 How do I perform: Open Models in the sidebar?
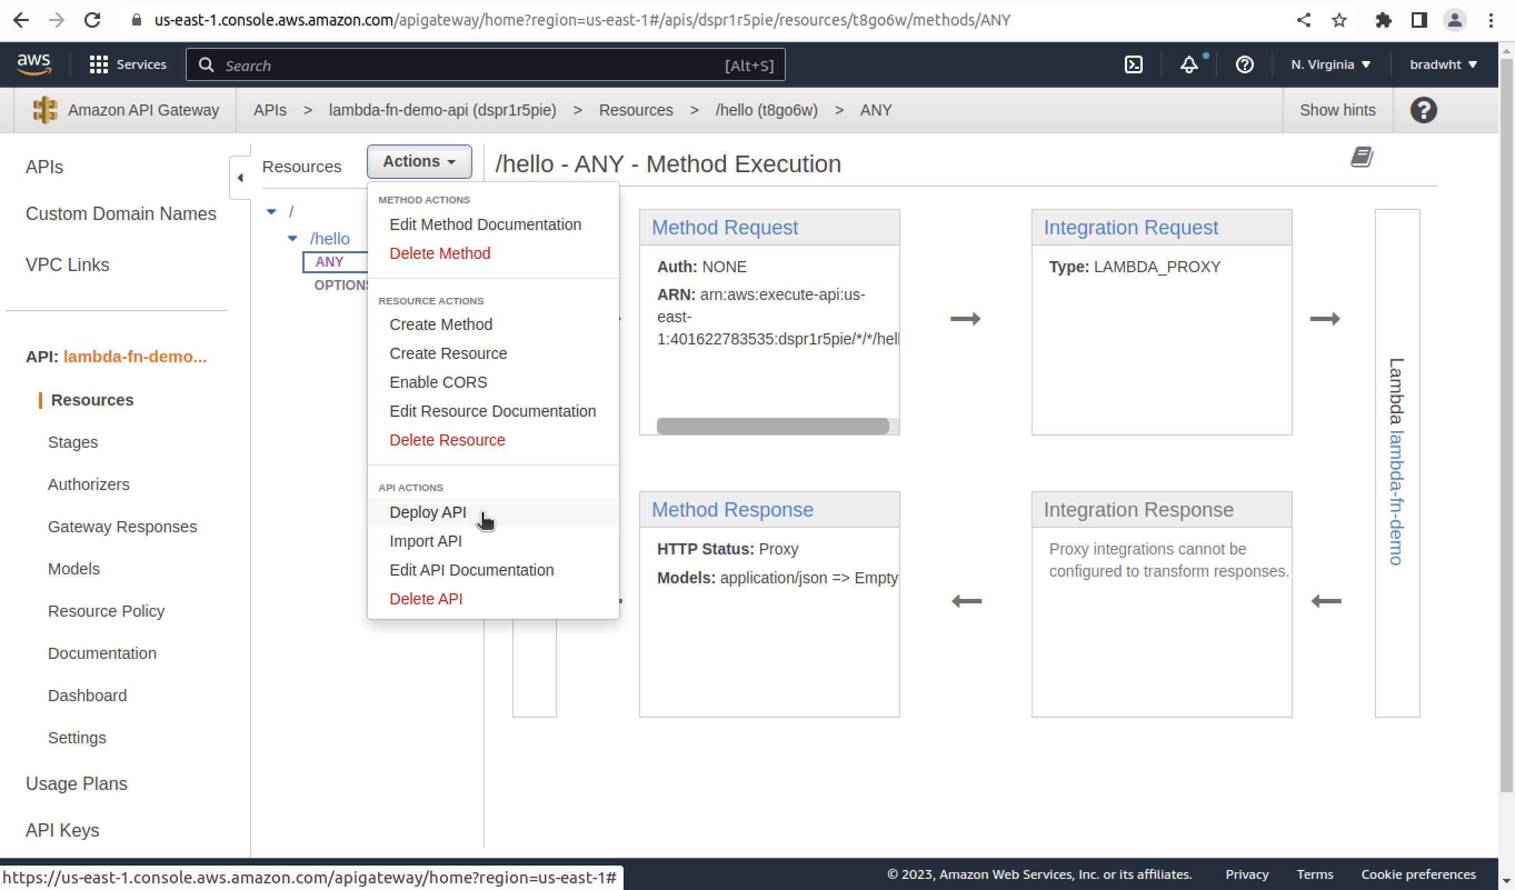tap(73, 568)
